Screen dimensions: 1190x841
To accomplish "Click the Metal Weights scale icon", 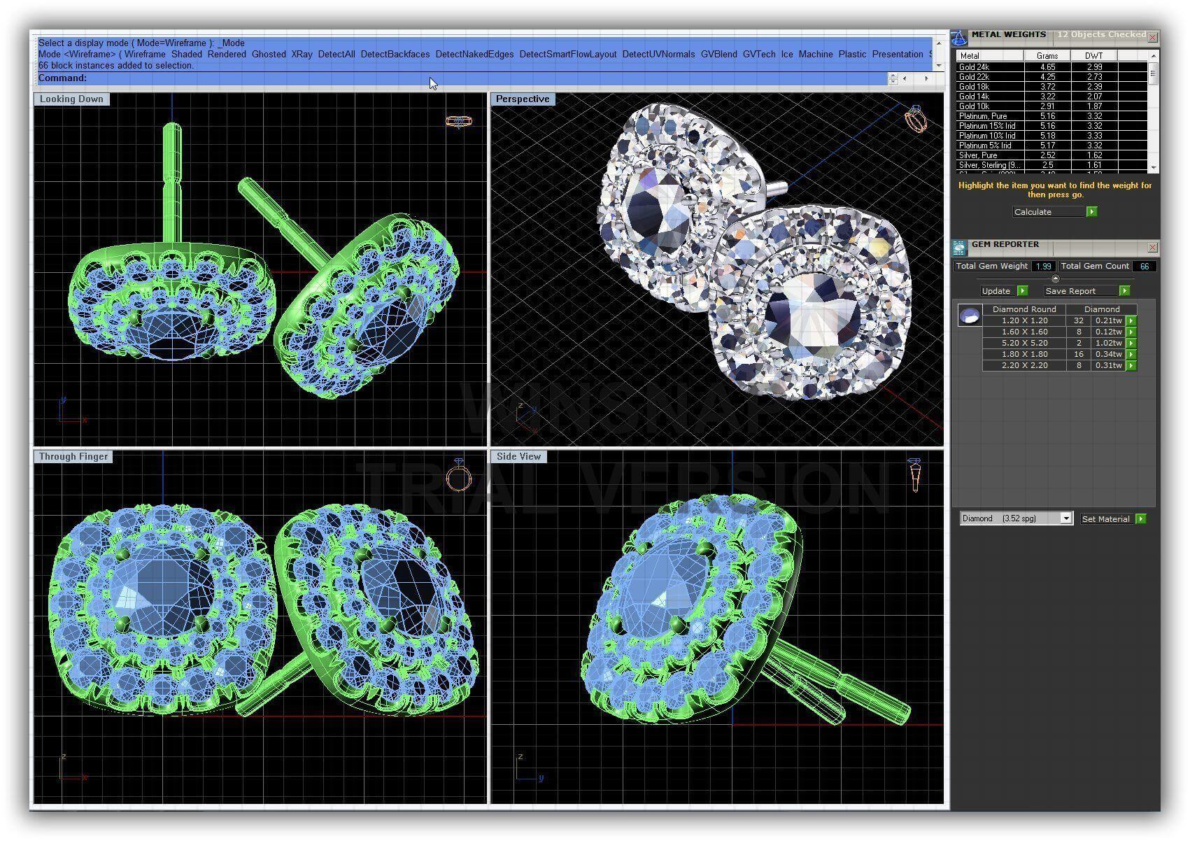I will (x=958, y=36).
